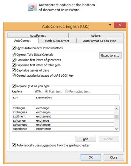Open the Actions tab
Image resolution: width=131 pixels, height=166 pixels.
coord(96,35)
